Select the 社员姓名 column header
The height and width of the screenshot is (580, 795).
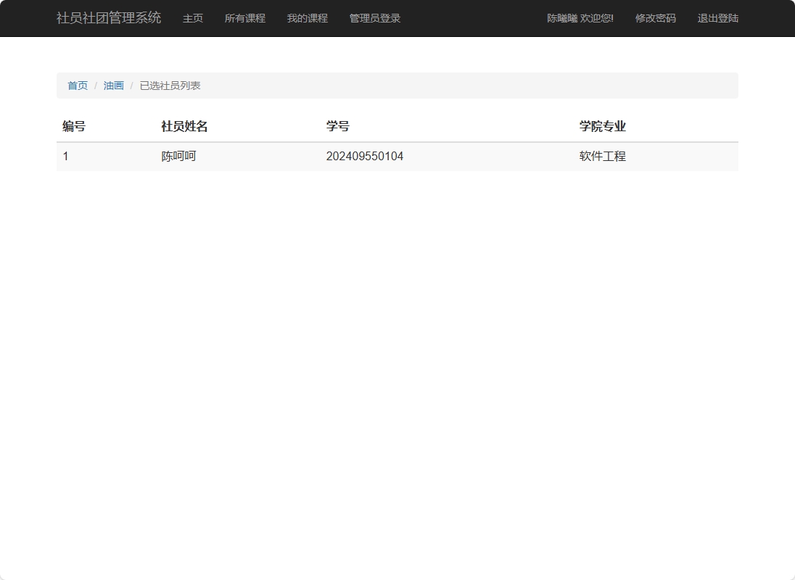[183, 125]
